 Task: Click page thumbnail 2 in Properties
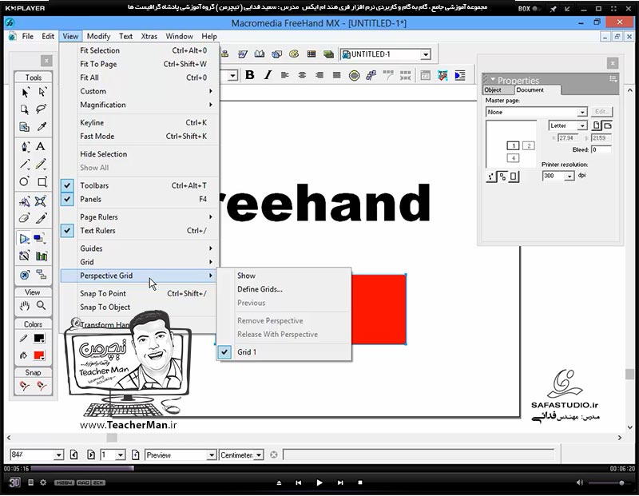529,146
